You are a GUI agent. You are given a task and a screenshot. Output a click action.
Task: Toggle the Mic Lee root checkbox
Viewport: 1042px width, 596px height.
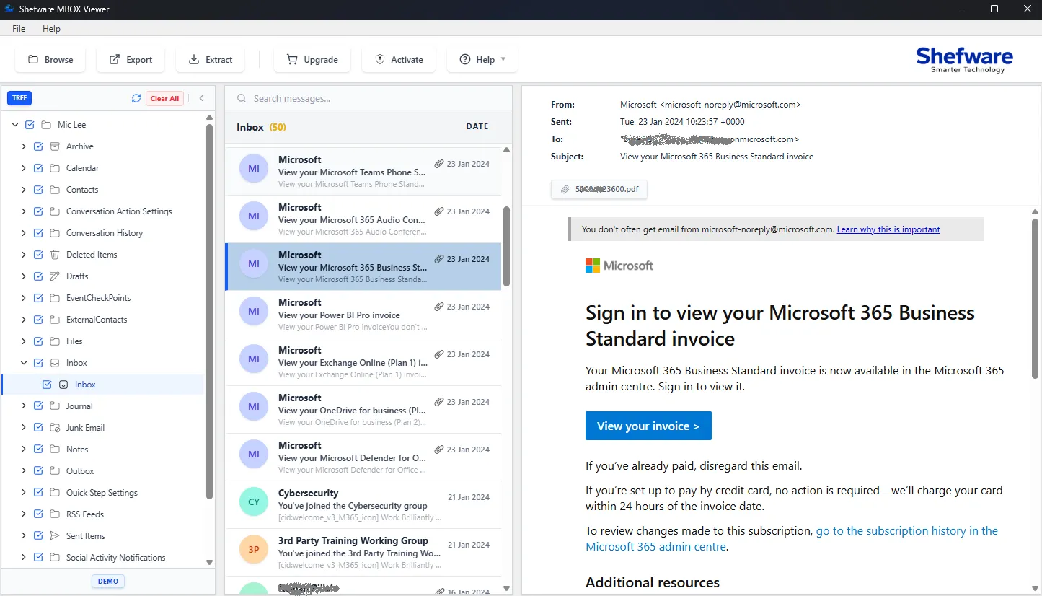pos(30,125)
